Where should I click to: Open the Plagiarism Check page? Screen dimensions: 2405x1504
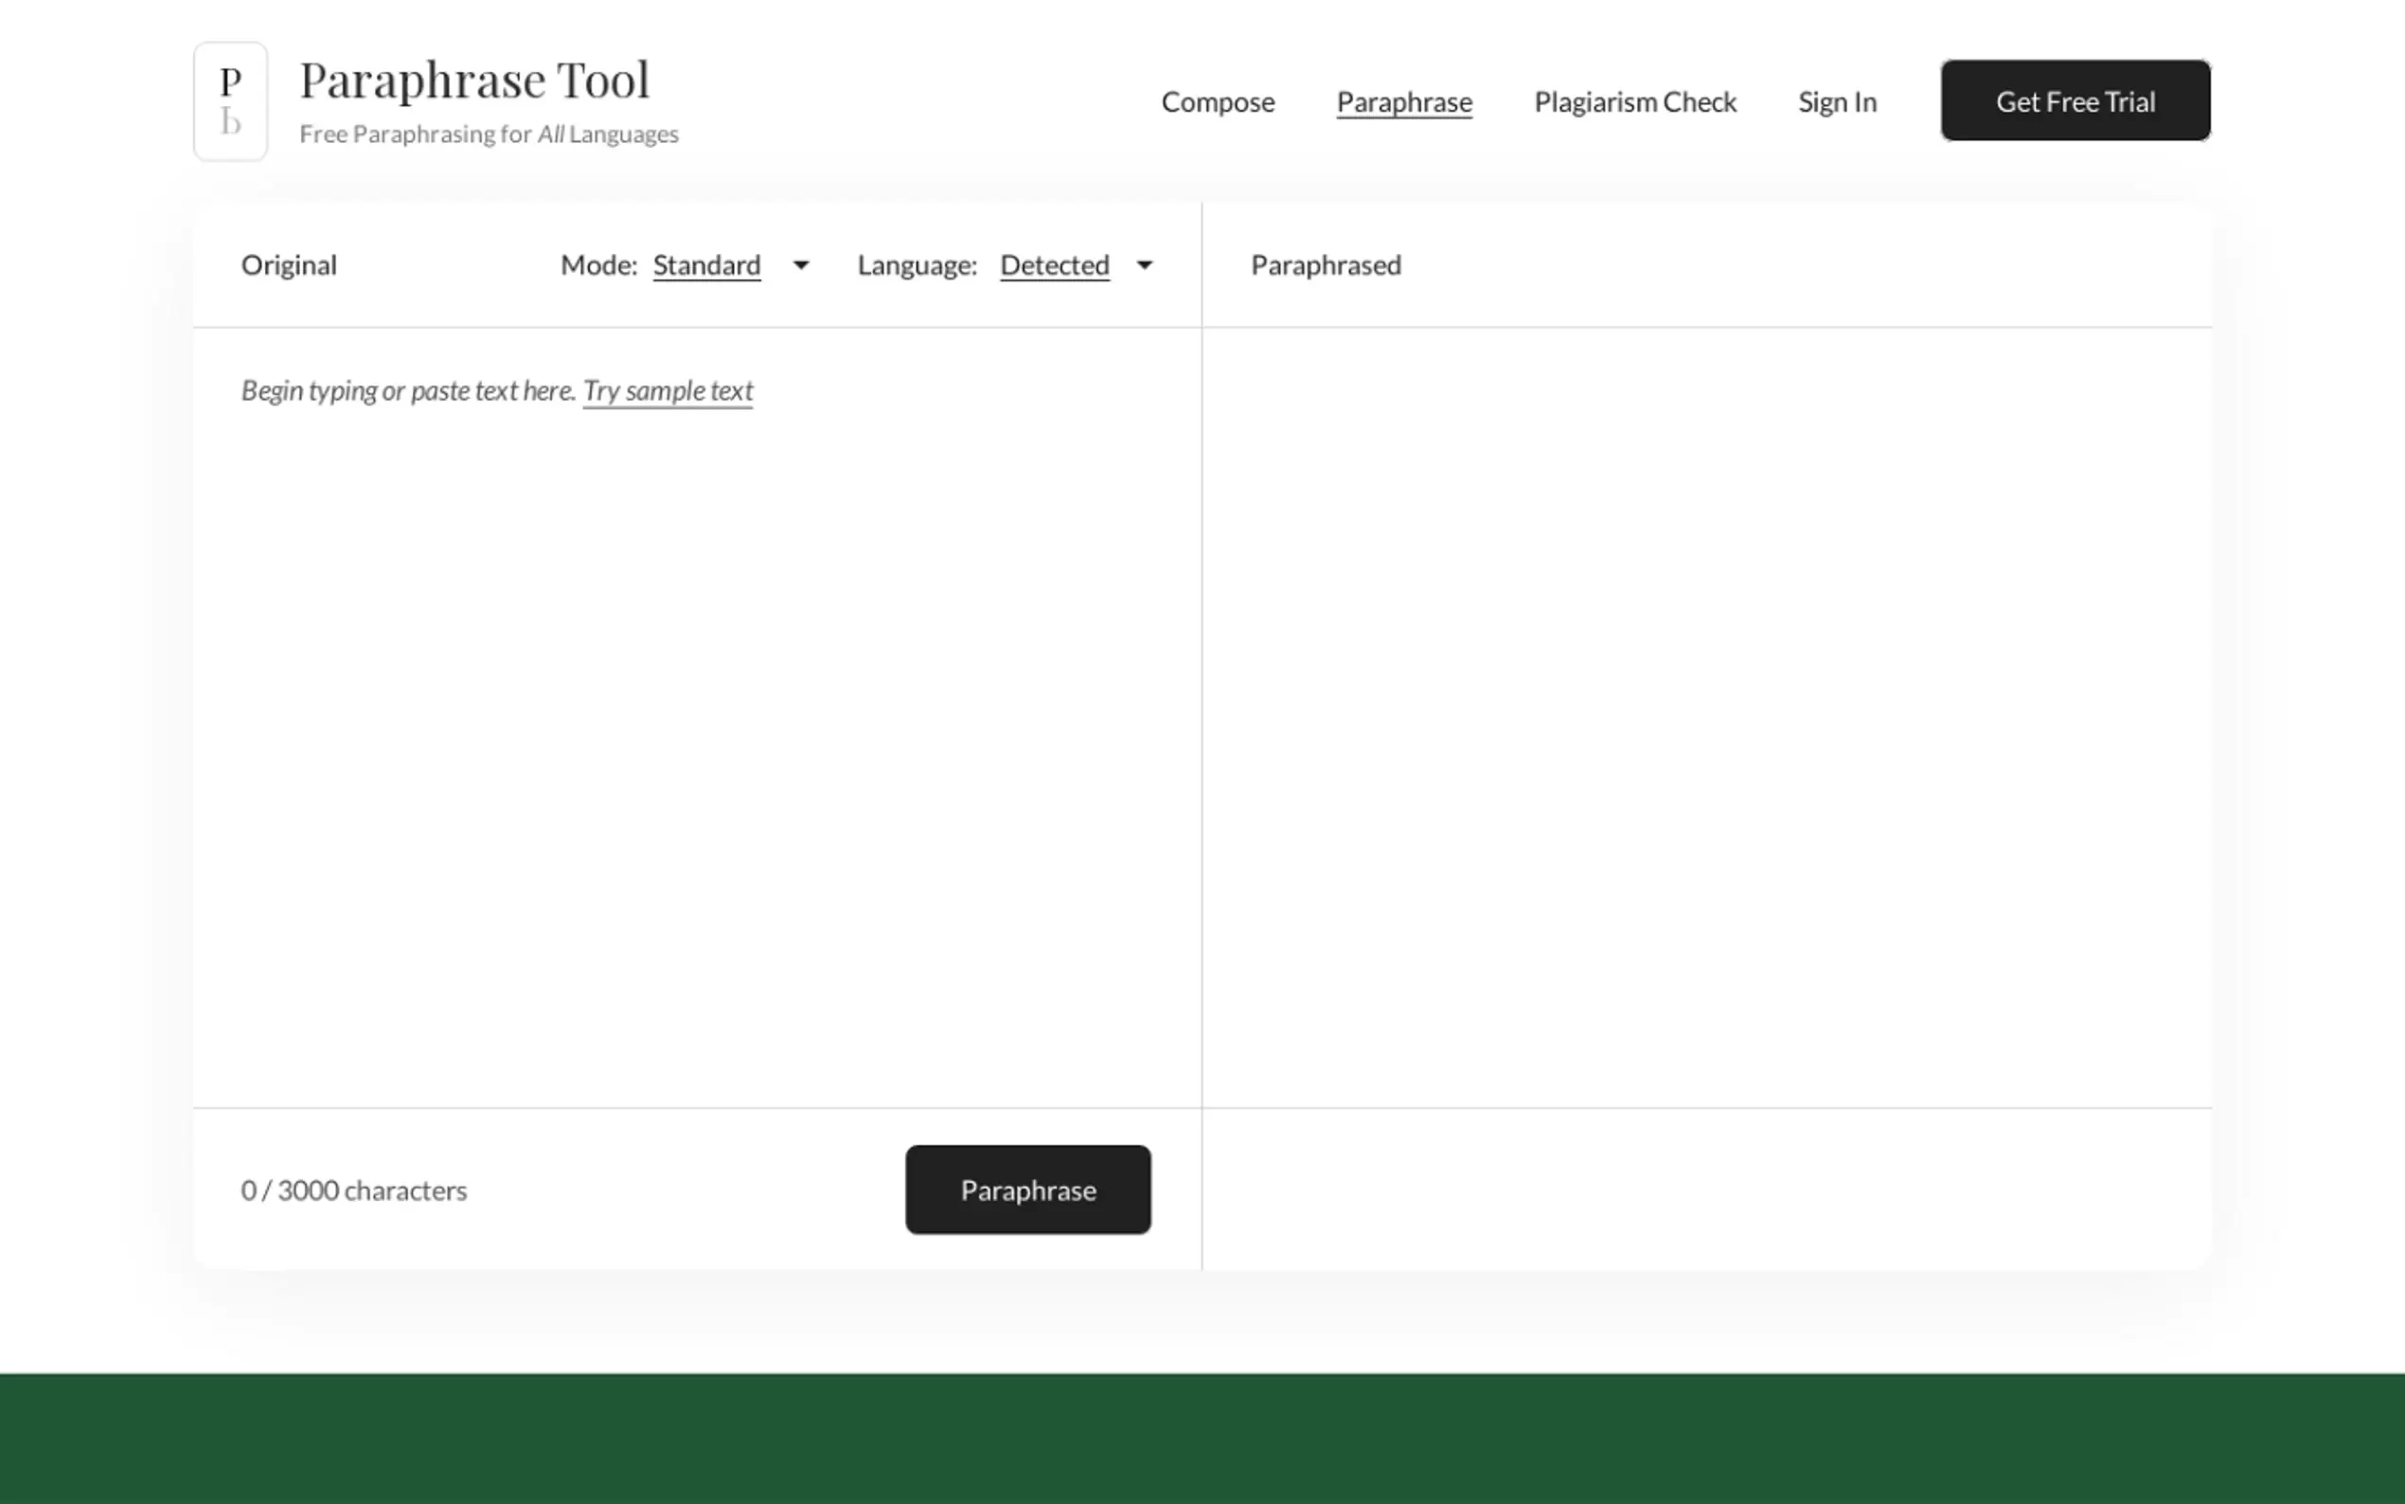click(1634, 102)
